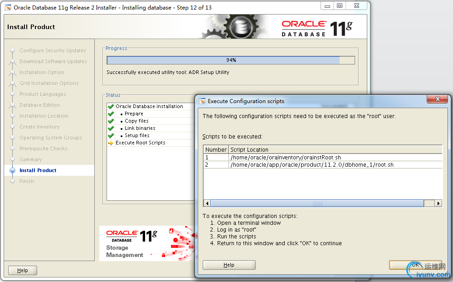Click the Number column header

216,149
